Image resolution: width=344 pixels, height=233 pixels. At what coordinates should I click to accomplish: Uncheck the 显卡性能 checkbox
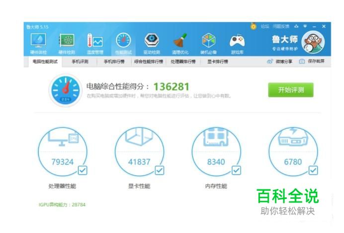coord(160,170)
